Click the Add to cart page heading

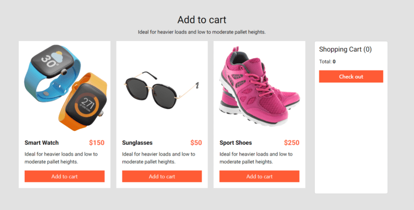point(202,20)
